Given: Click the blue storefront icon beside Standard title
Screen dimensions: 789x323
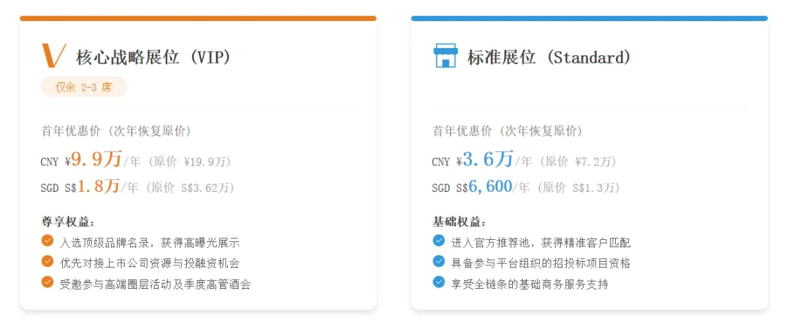Looking at the screenshot, I should click(x=446, y=55).
